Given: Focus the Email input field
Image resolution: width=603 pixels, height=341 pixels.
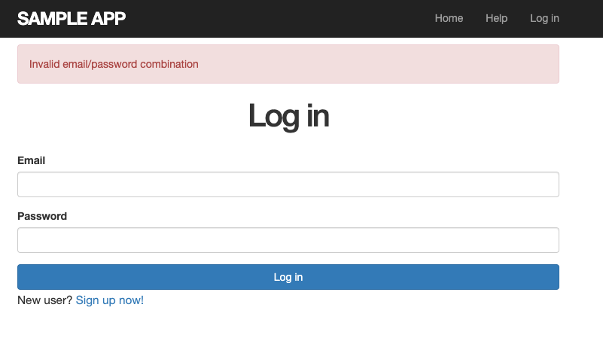Looking at the screenshot, I should click(x=288, y=184).
